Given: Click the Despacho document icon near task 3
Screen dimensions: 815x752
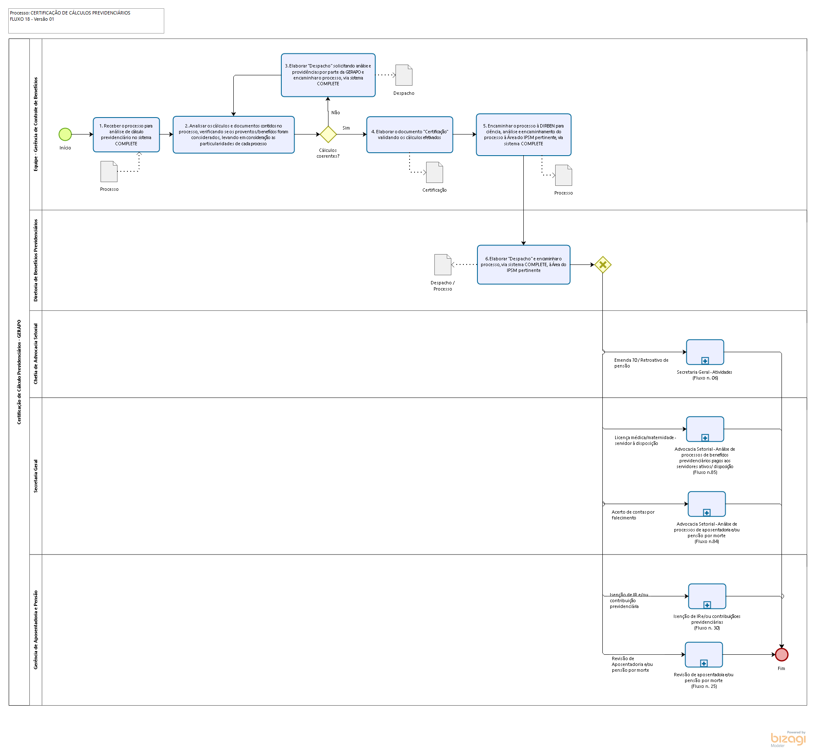Looking at the screenshot, I should (404, 75).
